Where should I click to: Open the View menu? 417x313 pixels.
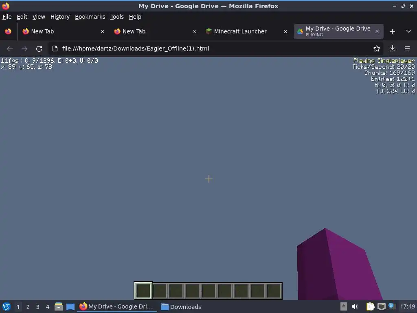pos(39,17)
